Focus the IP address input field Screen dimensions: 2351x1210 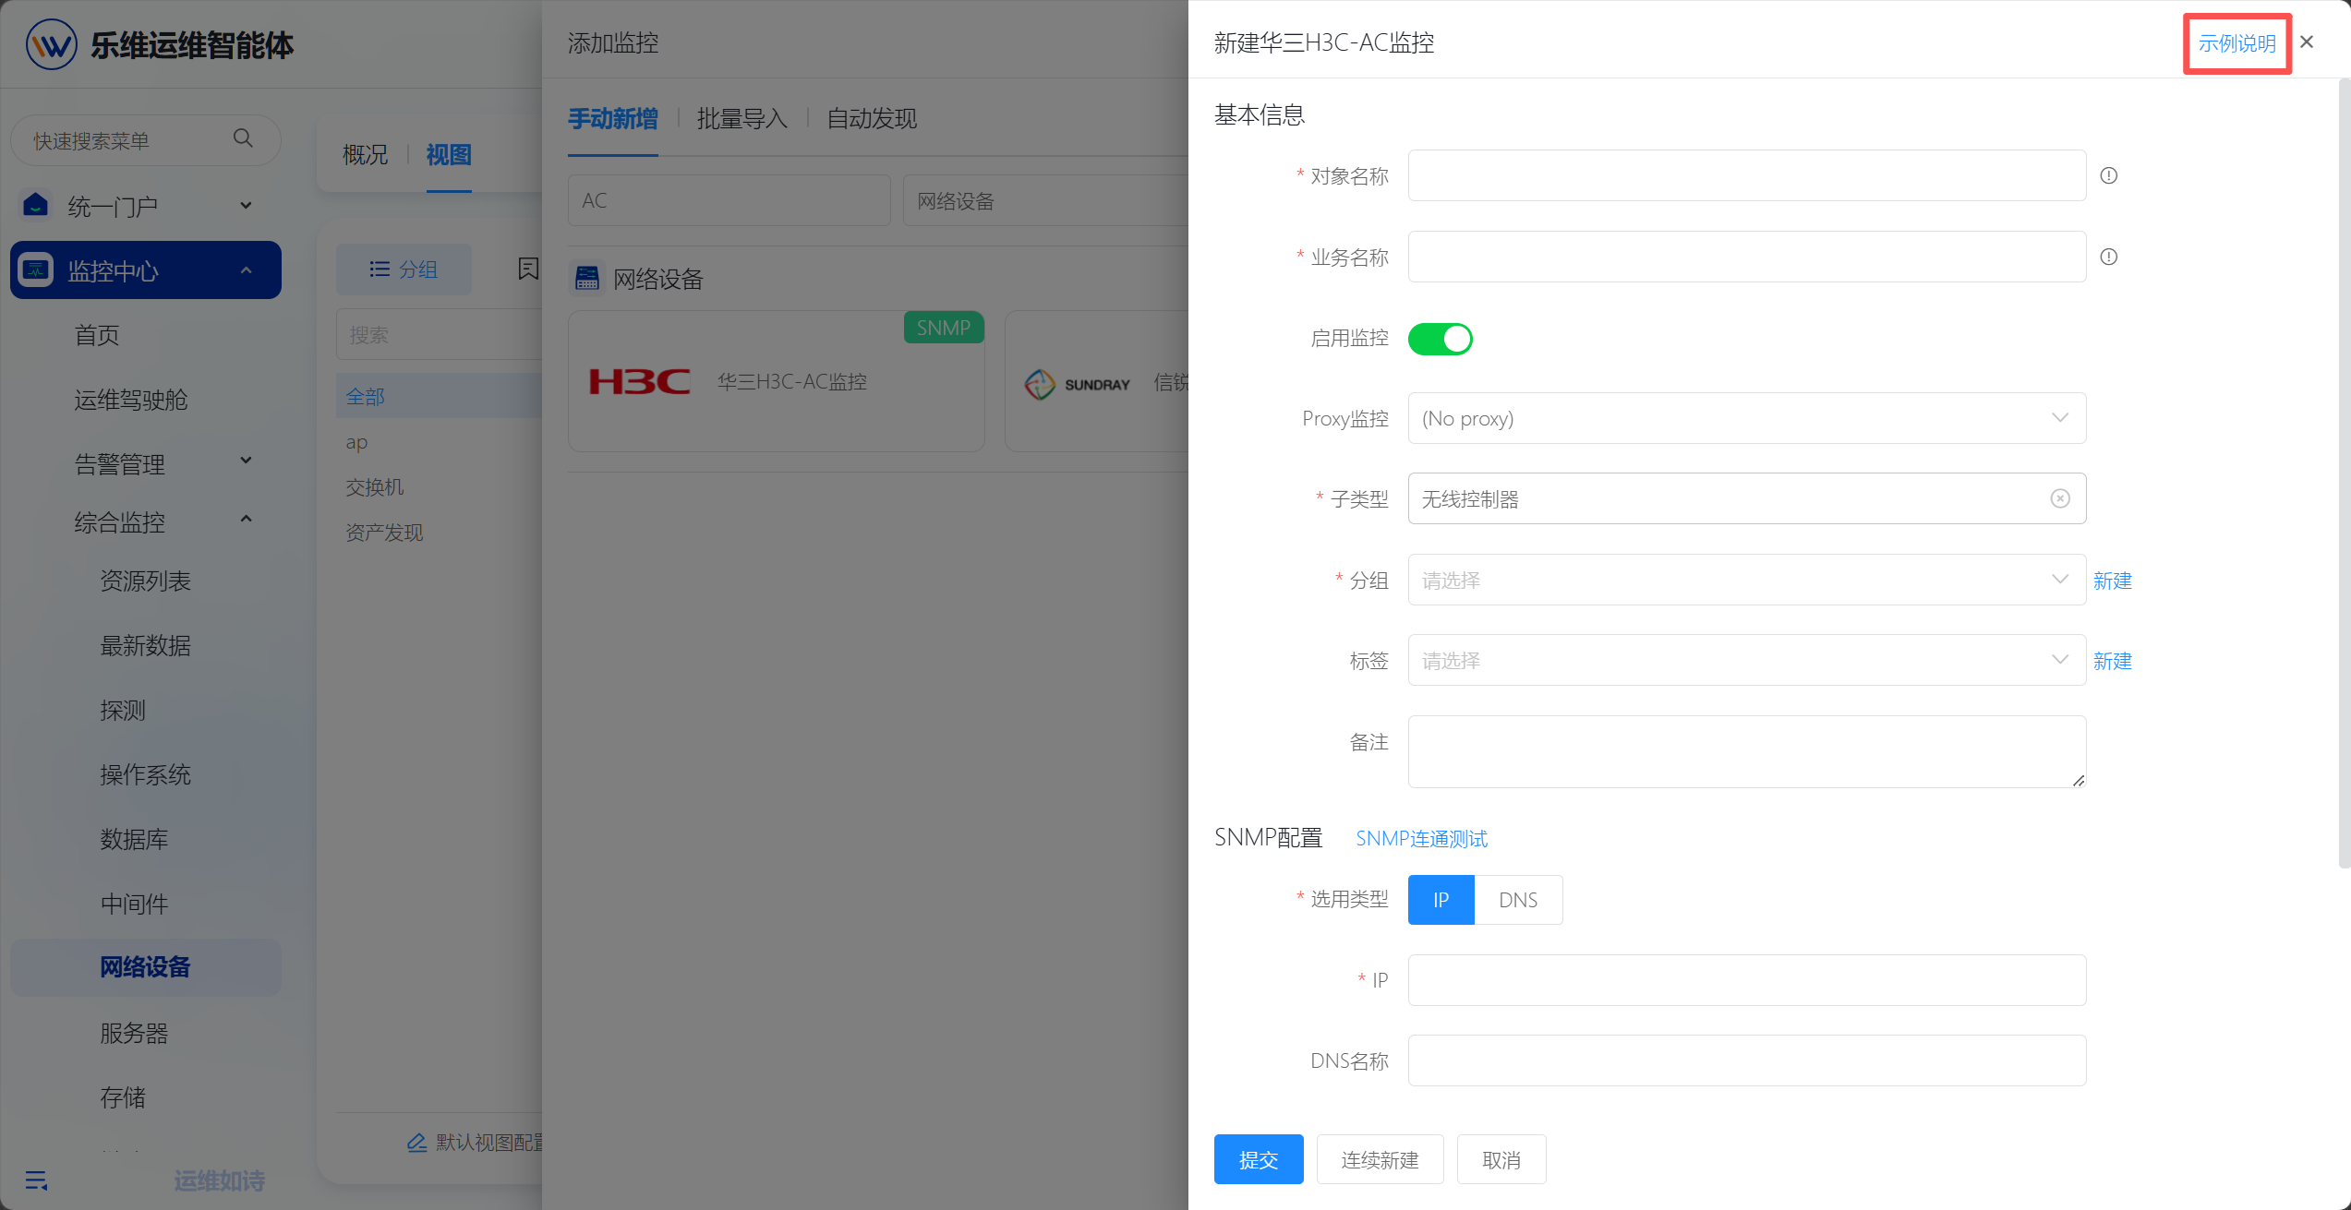1746,979
